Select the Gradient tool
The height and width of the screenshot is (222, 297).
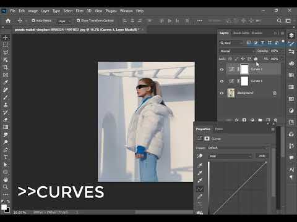[6, 127]
